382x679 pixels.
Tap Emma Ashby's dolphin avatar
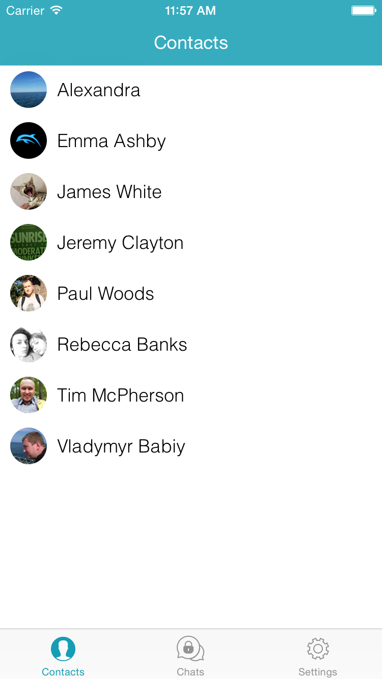(29, 140)
